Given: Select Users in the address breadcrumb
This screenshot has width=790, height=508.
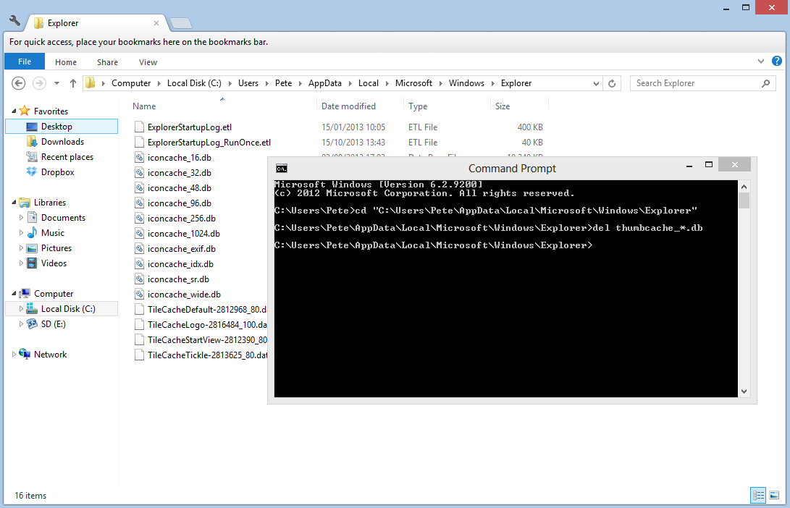Looking at the screenshot, I should (248, 83).
